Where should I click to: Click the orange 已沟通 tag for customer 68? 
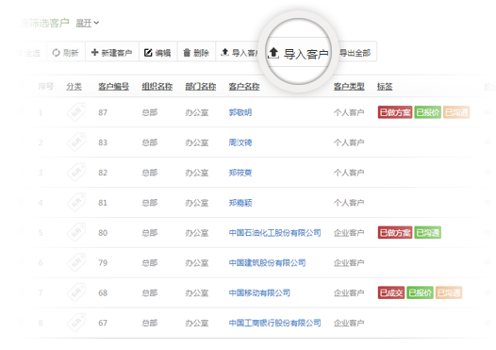point(449,292)
